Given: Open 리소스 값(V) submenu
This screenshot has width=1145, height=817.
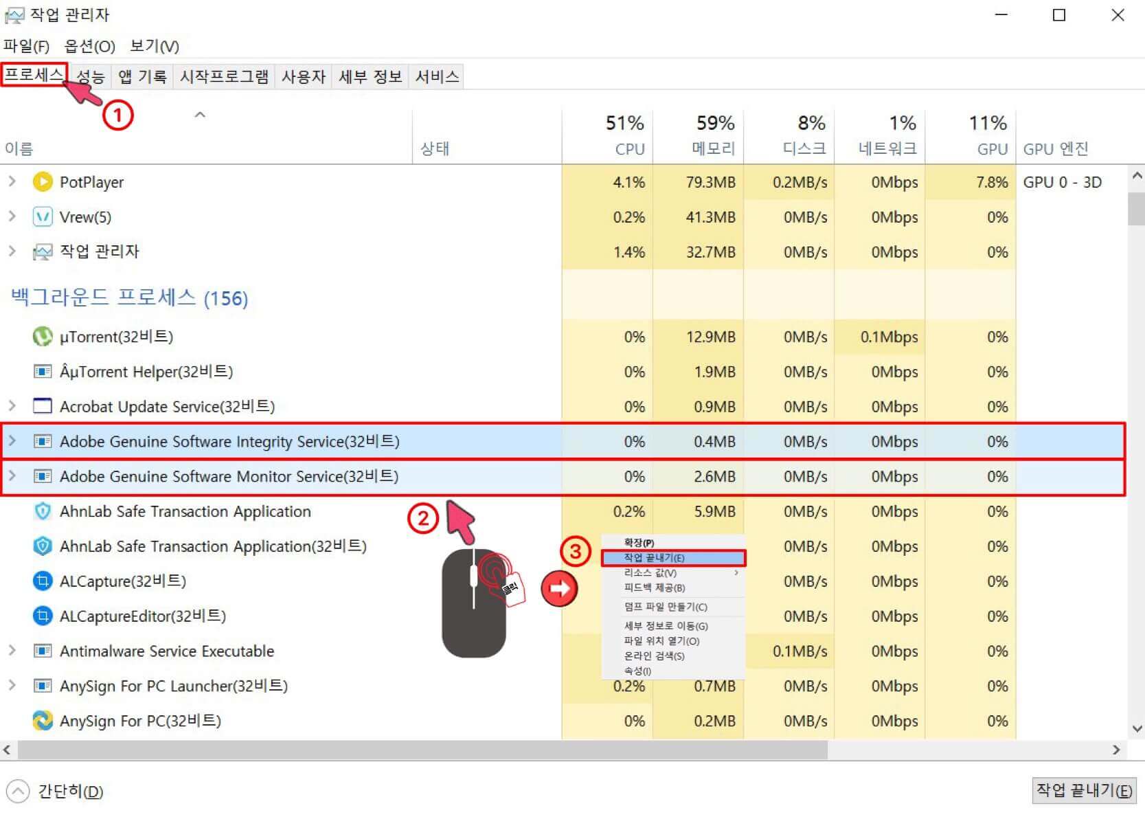Looking at the screenshot, I should click(673, 573).
